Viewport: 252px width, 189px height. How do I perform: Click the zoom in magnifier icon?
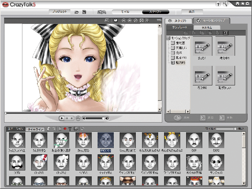pyautogui.click(x=129, y=20)
